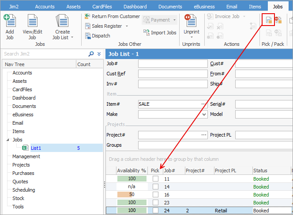
Task: Click the Unprint icon
Action: coord(191,20)
